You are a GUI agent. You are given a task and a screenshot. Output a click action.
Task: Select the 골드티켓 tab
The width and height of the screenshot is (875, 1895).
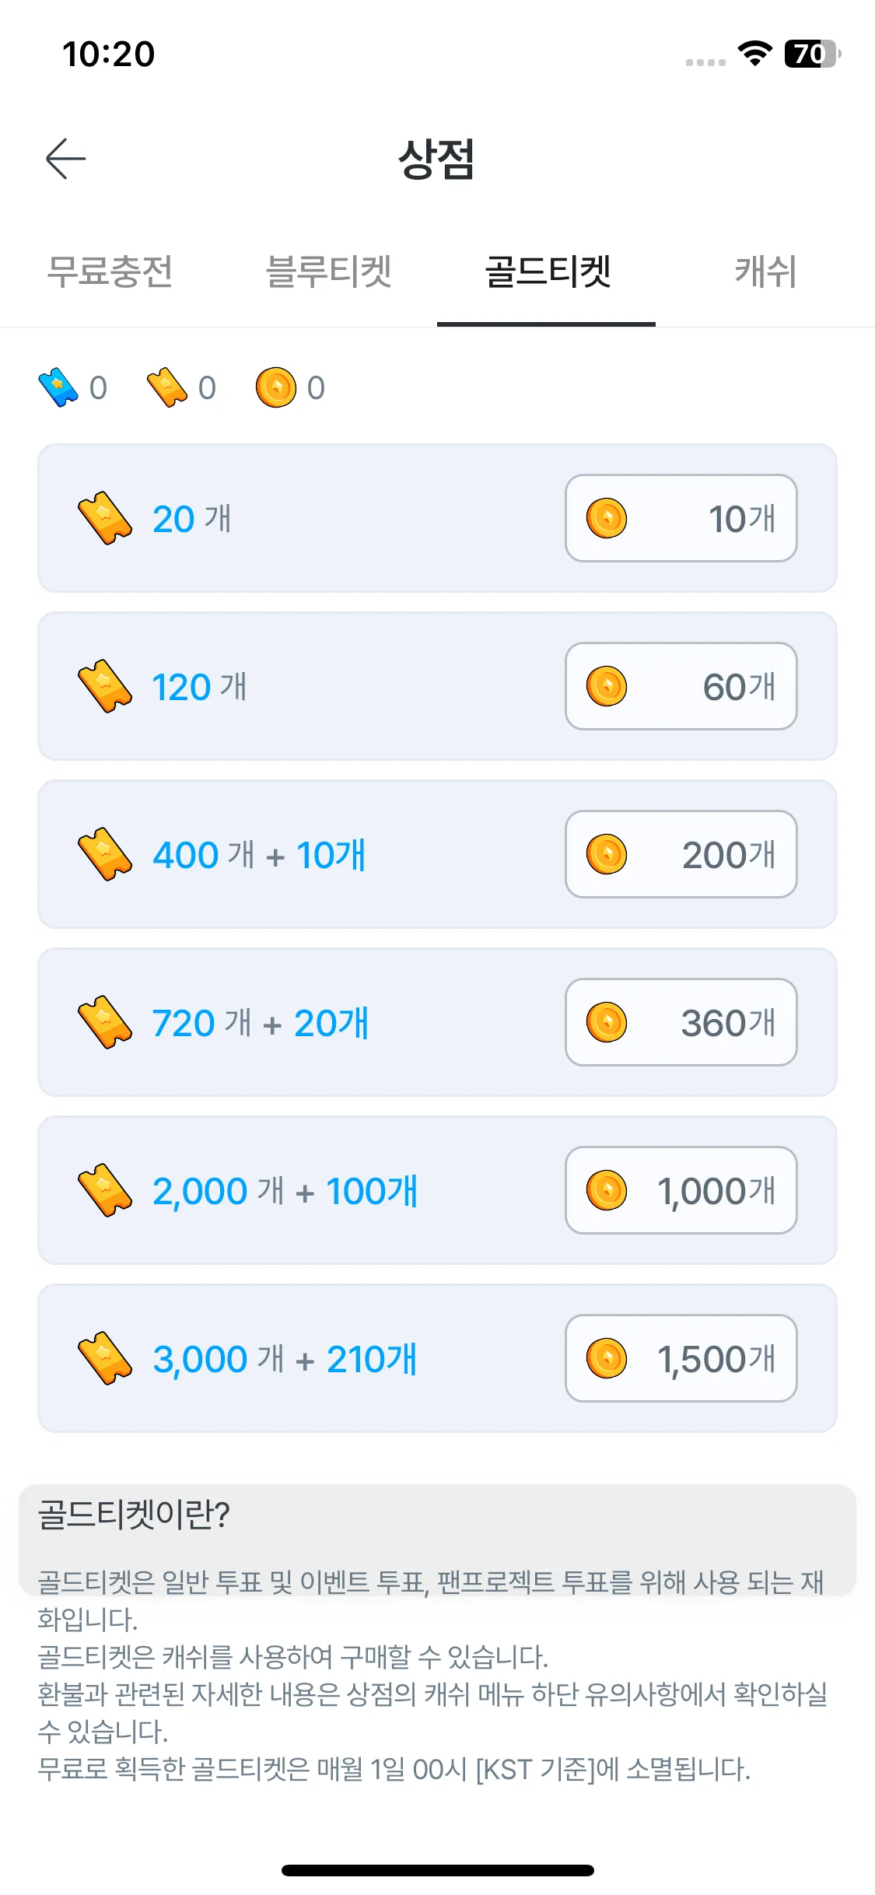[547, 271]
